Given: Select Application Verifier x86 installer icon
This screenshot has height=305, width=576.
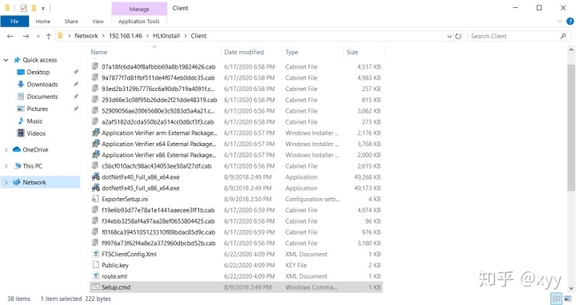Looking at the screenshot, I should pos(95,155).
